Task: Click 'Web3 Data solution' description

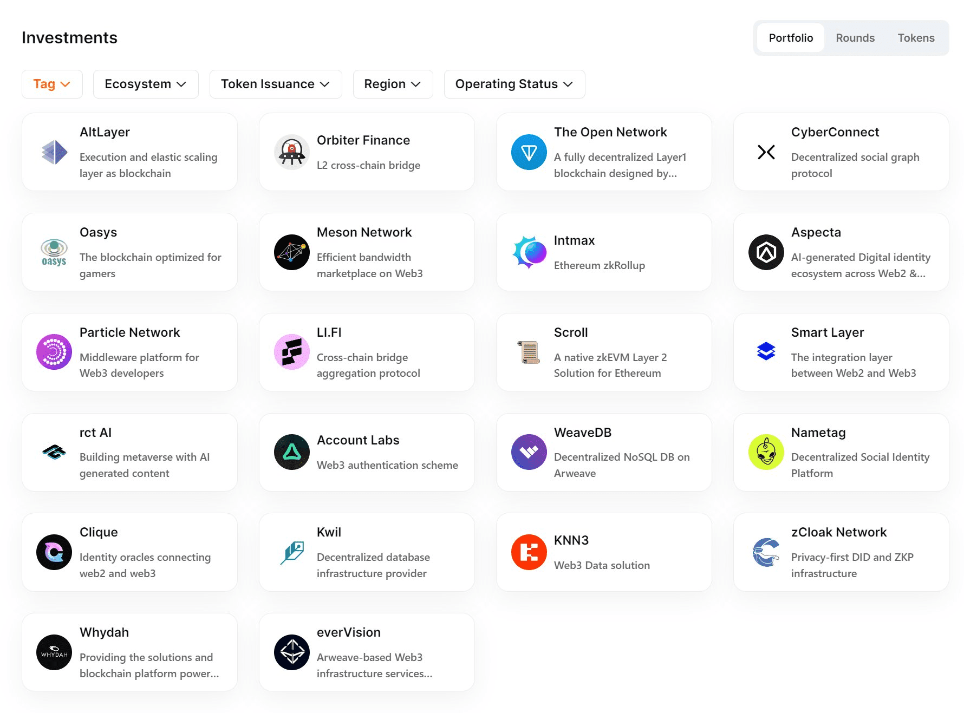Action: [x=602, y=565]
